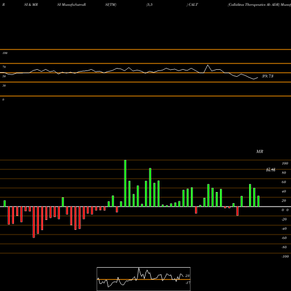Click the 23 value in mini chart
The image size is (291, 291).
(187, 276)
